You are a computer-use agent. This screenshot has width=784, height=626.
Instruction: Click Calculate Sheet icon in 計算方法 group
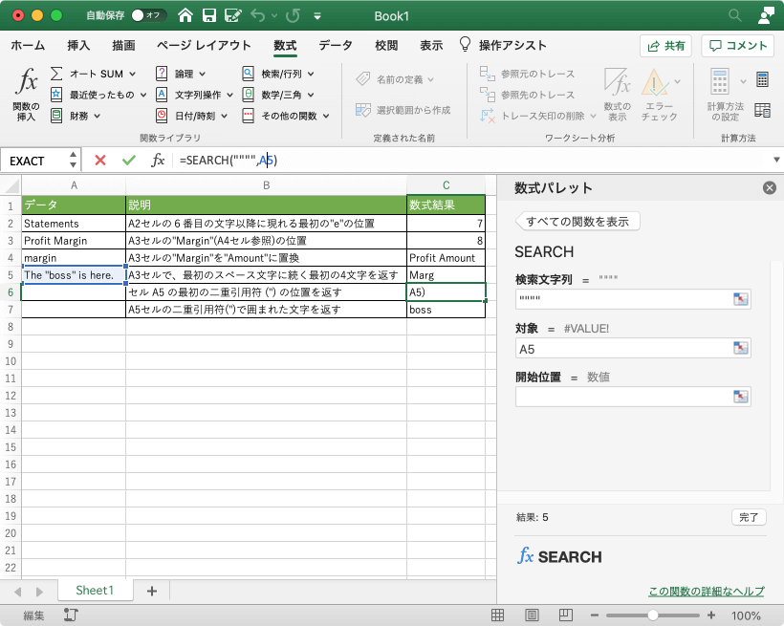point(762,110)
